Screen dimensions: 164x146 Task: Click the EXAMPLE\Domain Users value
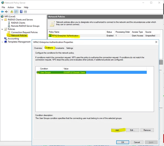pos(74,72)
